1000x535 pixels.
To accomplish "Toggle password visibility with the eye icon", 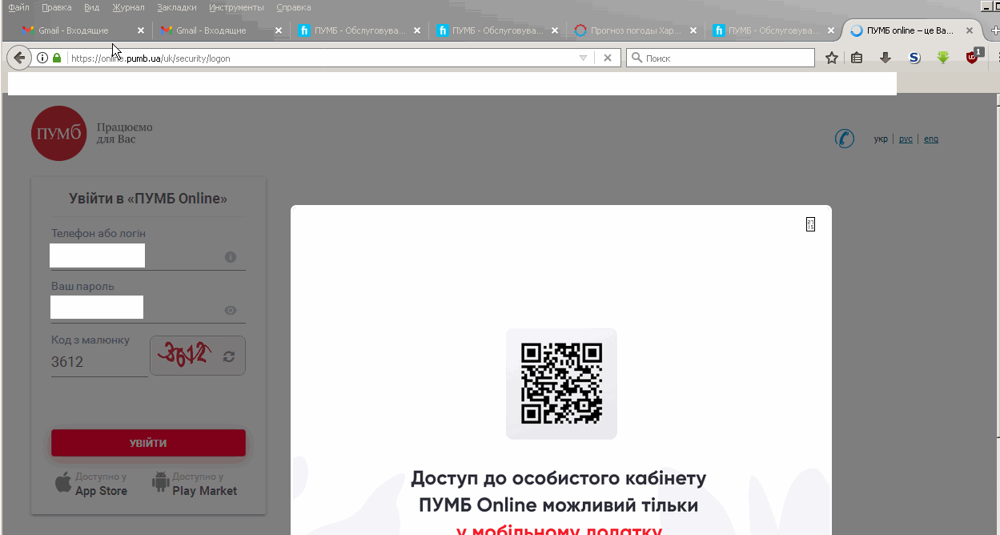I will [x=231, y=311].
